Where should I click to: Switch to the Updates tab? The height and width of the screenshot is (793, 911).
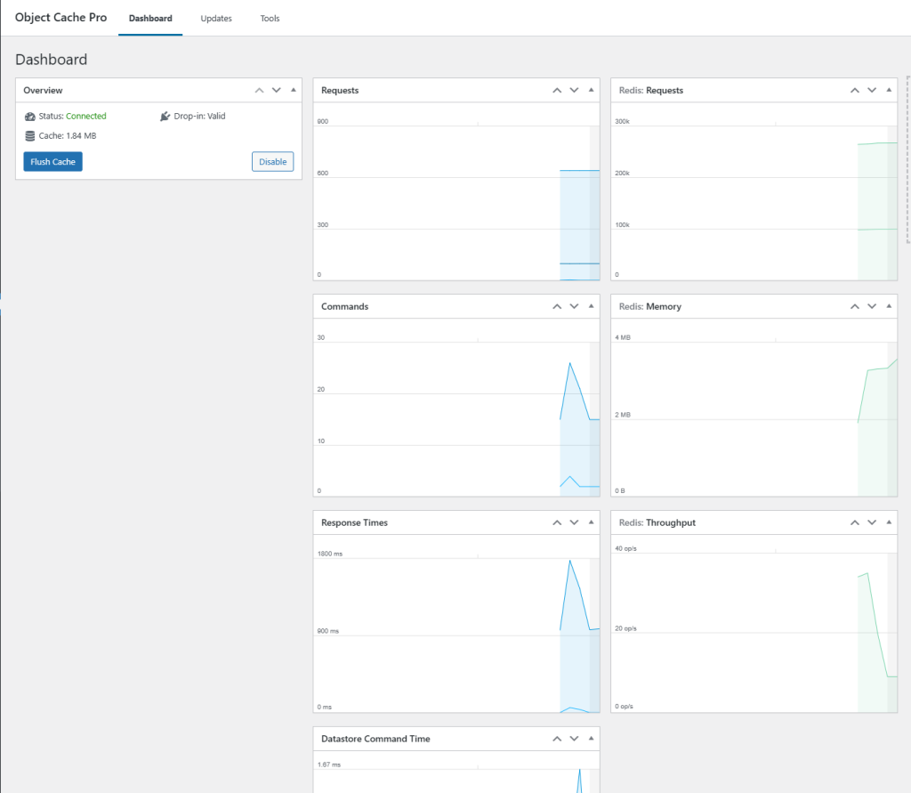pos(216,19)
